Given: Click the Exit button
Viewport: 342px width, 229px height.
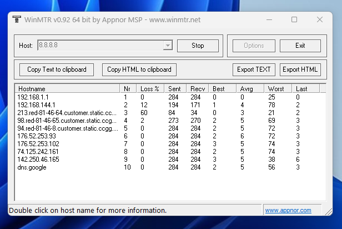Looking at the screenshot, I should [300, 46].
